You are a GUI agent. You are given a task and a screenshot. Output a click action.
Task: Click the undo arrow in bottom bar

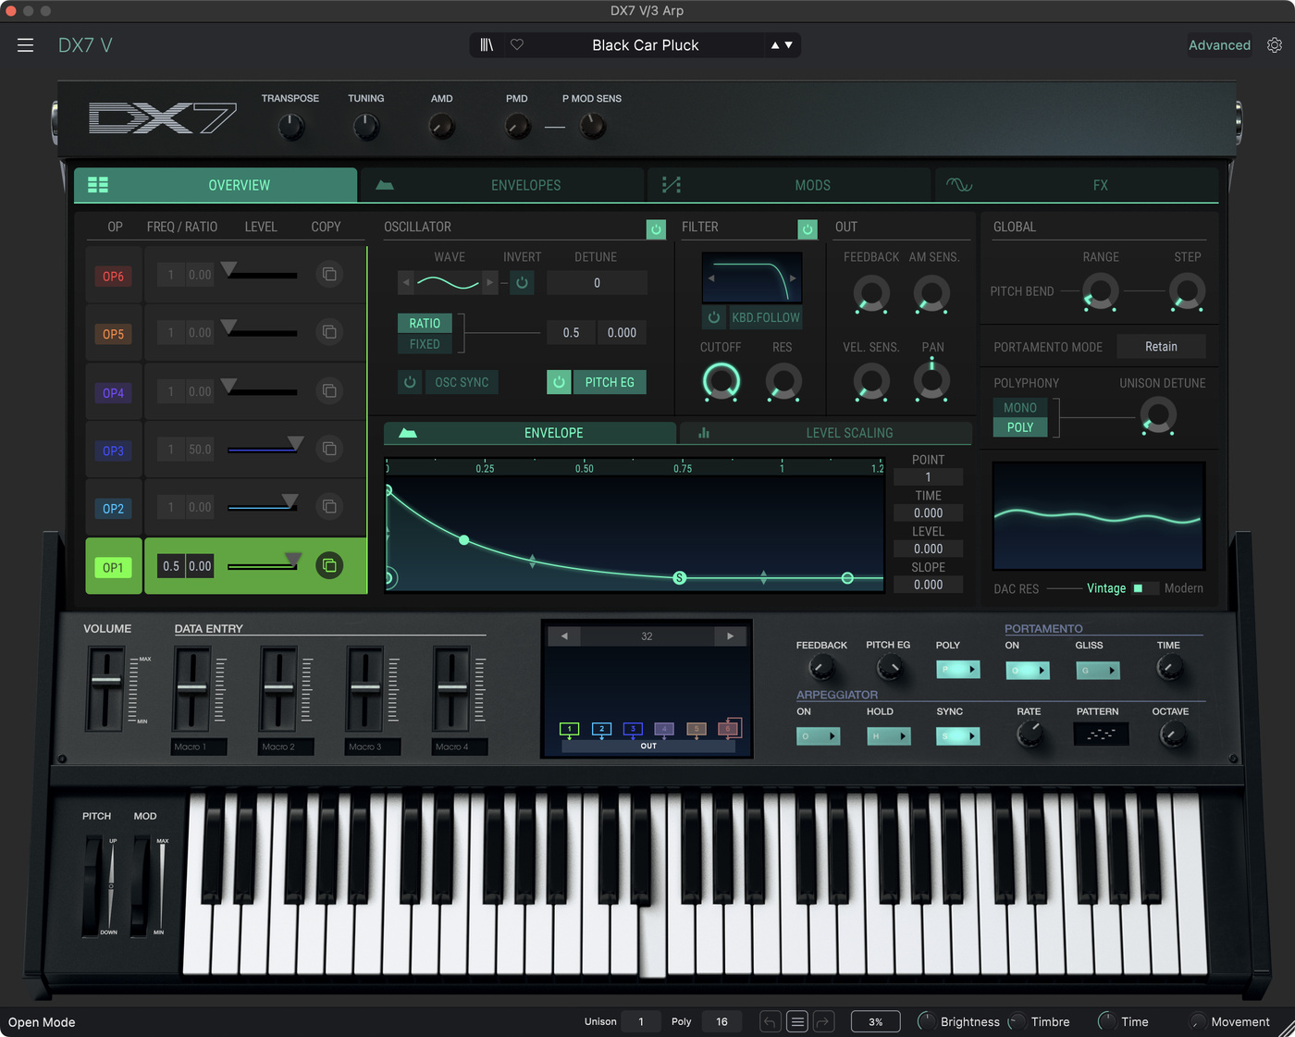[x=770, y=1021]
